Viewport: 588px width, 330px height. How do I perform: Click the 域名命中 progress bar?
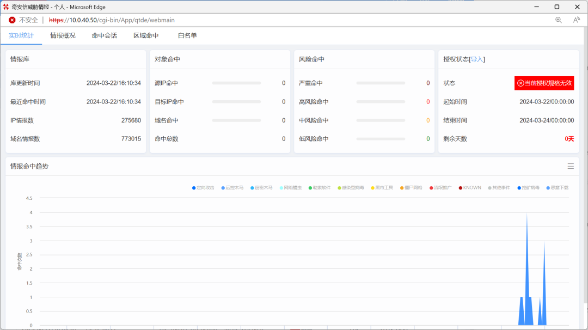click(x=236, y=120)
